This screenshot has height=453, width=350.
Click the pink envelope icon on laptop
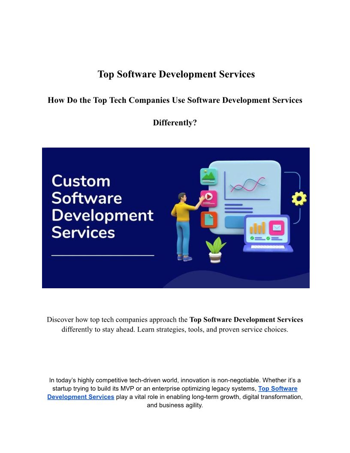278,227
